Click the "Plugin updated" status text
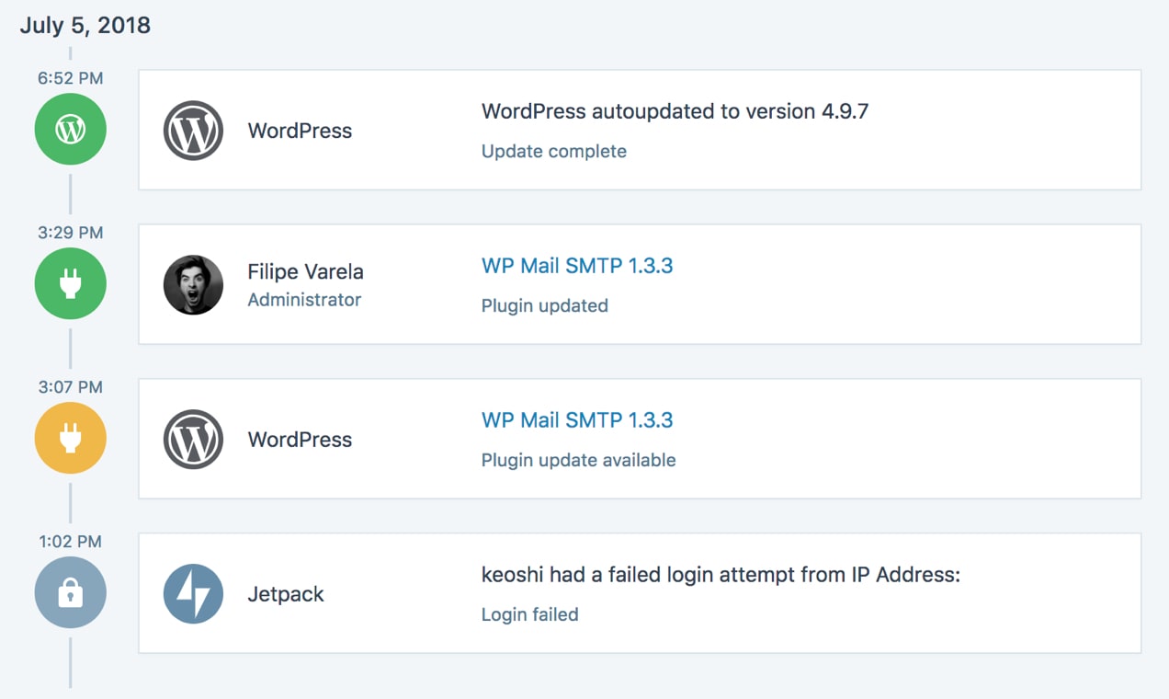 [x=545, y=306]
